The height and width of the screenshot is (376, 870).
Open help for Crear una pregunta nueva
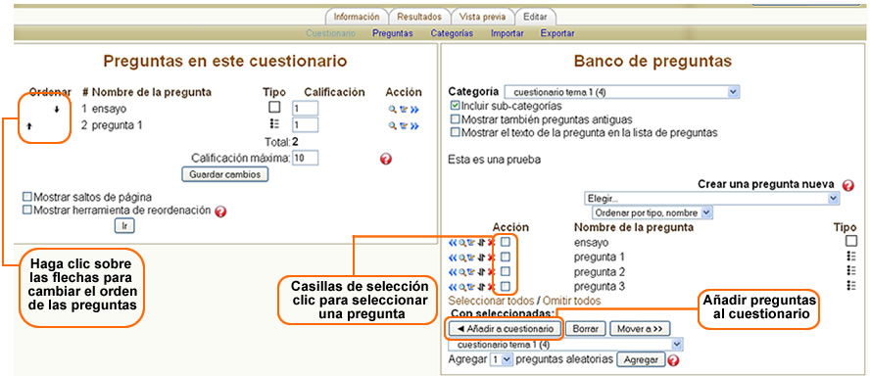847,185
